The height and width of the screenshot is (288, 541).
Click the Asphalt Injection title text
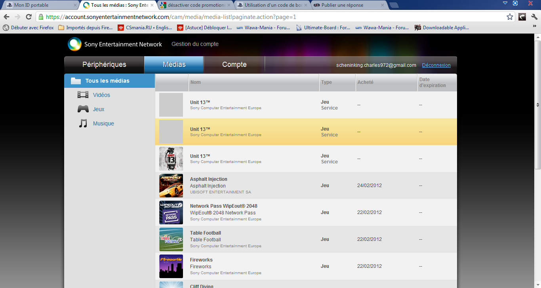pyautogui.click(x=209, y=179)
